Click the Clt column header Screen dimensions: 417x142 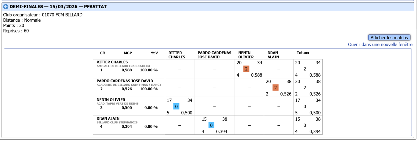(x=102, y=53)
